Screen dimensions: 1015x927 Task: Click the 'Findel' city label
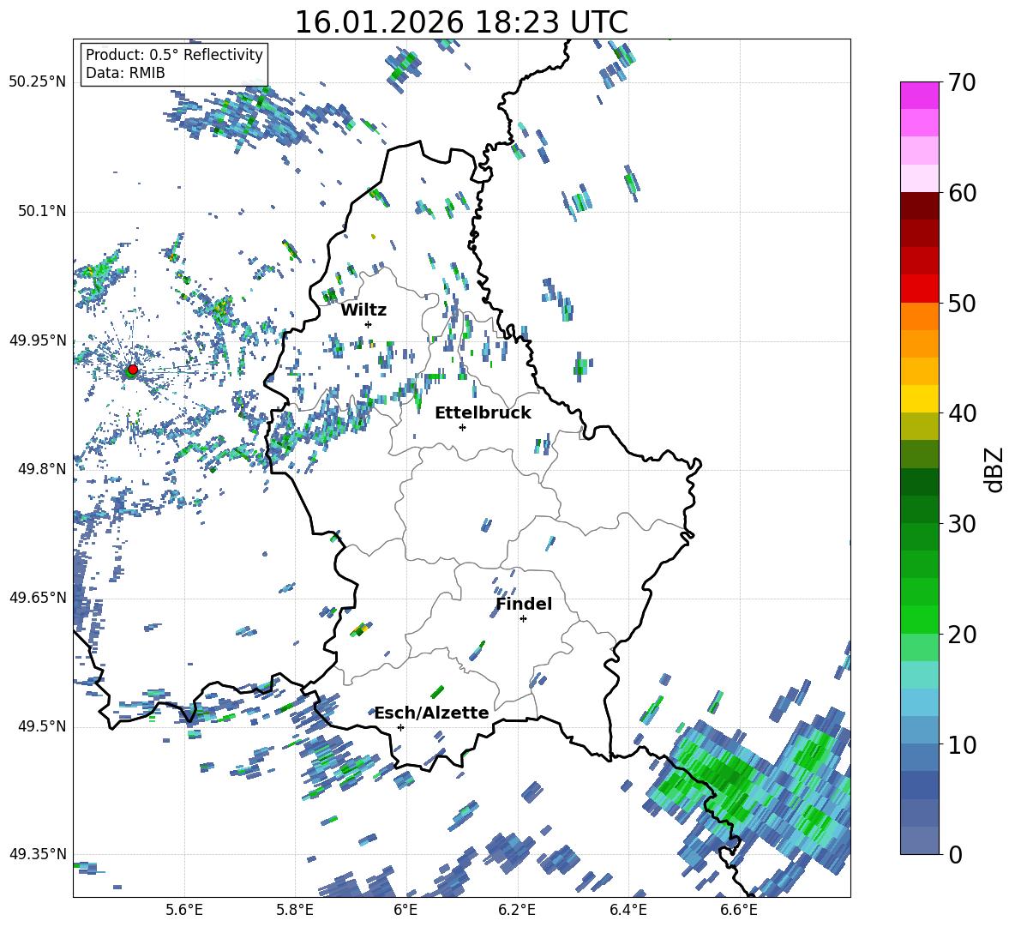(524, 604)
